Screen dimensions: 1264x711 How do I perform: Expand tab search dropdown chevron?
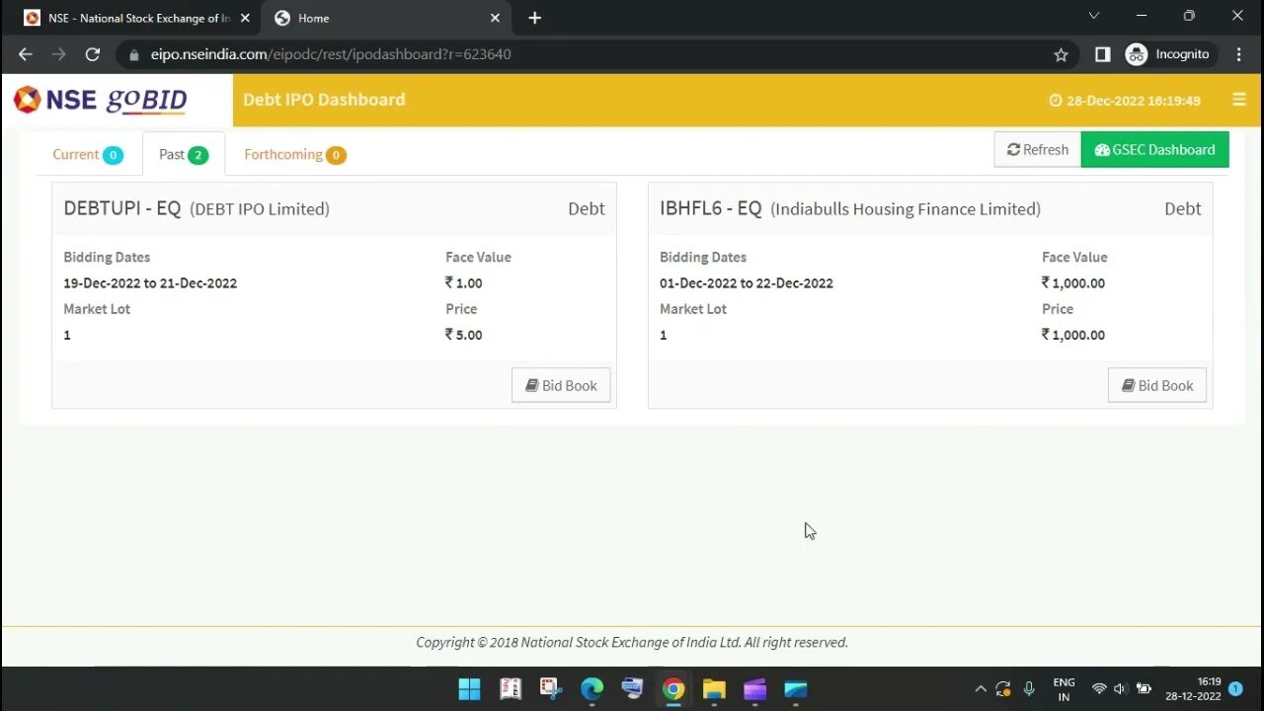(x=1094, y=16)
